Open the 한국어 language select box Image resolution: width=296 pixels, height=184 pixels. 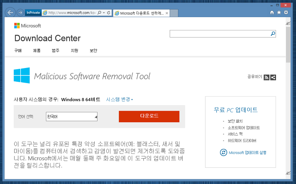click(72, 116)
